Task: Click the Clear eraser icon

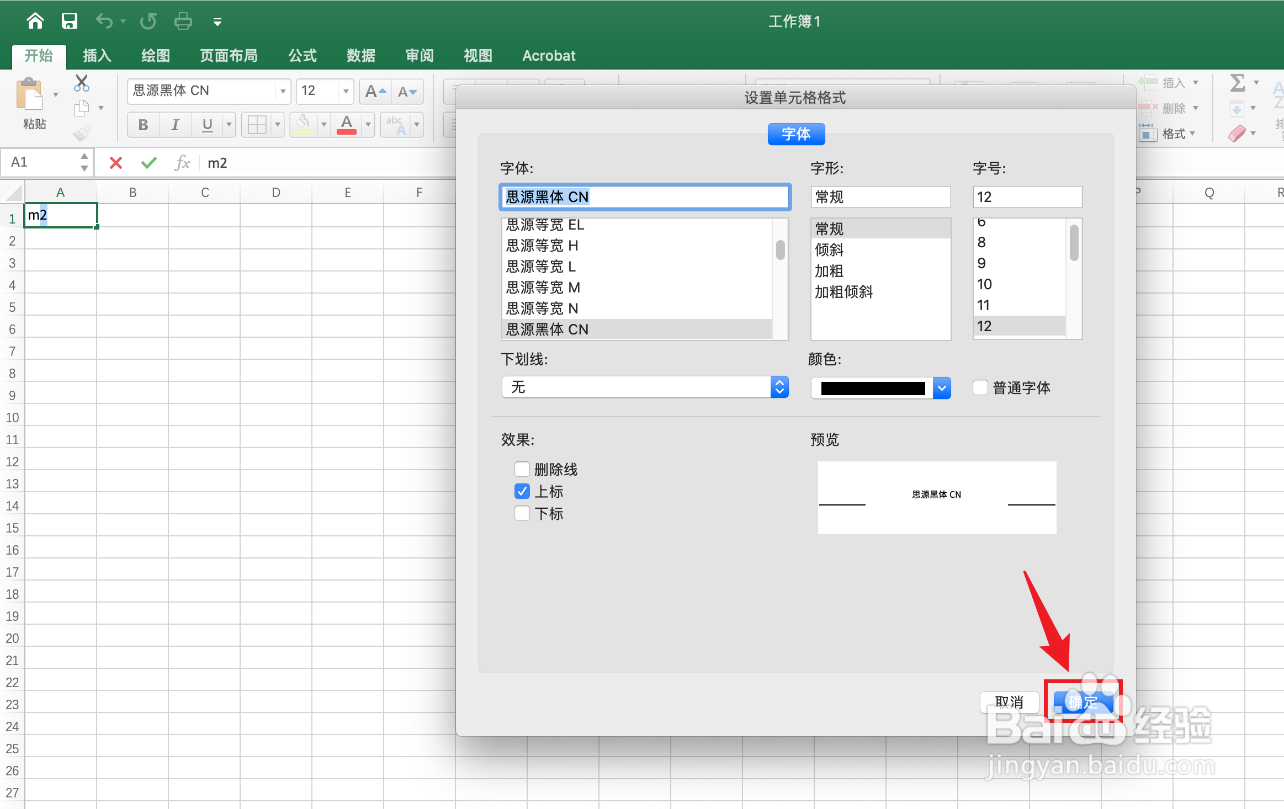Action: click(x=1237, y=134)
